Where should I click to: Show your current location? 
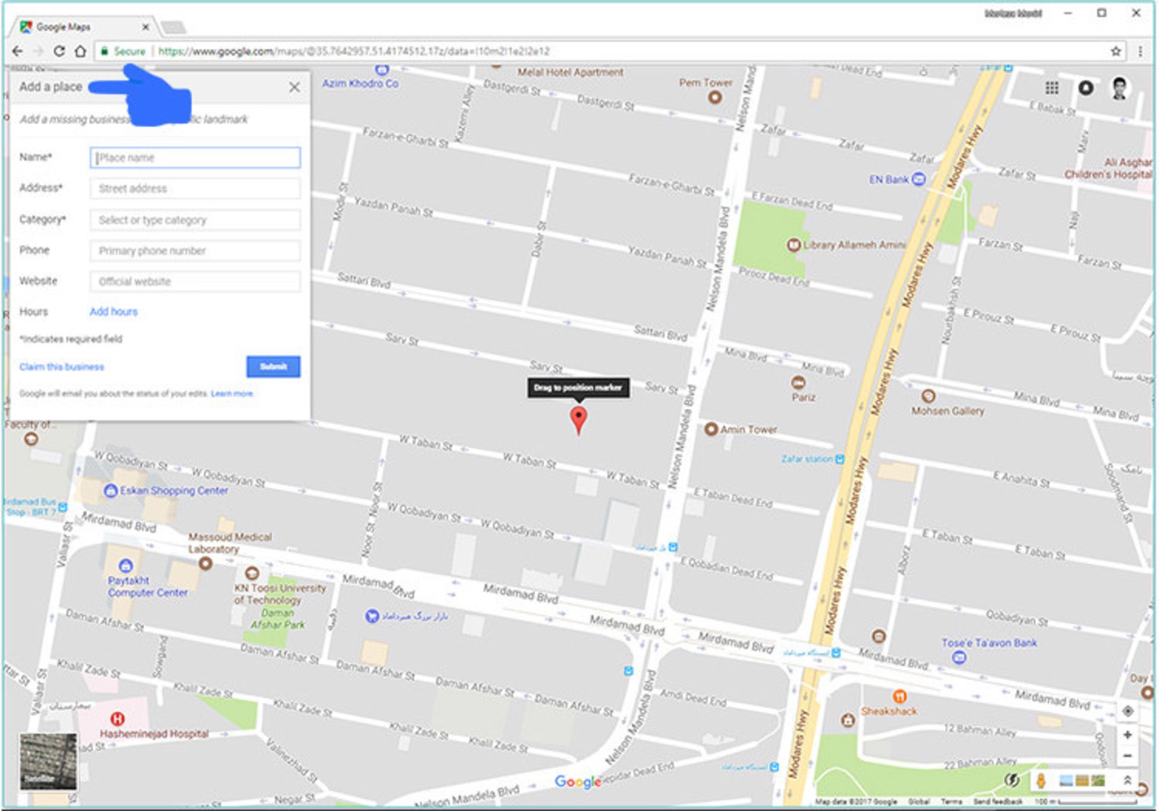(x=1127, y=711)
